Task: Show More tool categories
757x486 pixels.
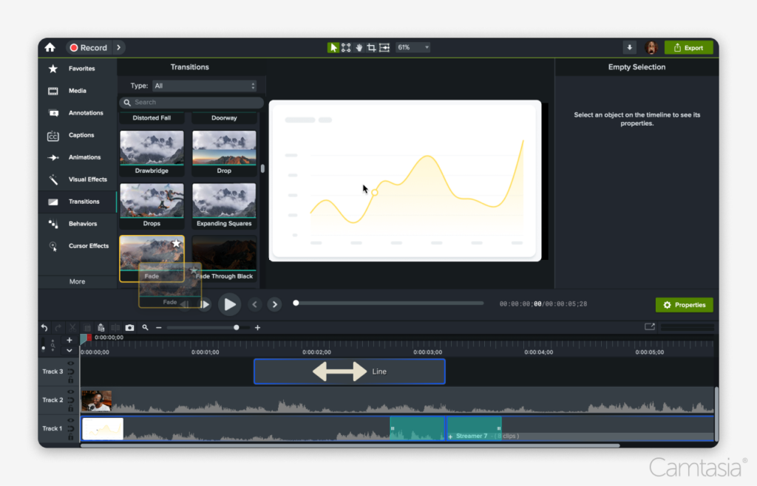Action: pyautogui.click(x=77, y=281)
